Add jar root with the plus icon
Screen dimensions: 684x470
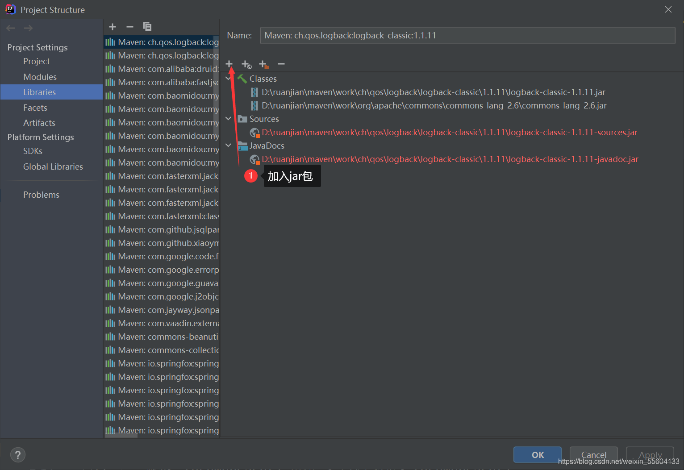[x=229, y=64]
